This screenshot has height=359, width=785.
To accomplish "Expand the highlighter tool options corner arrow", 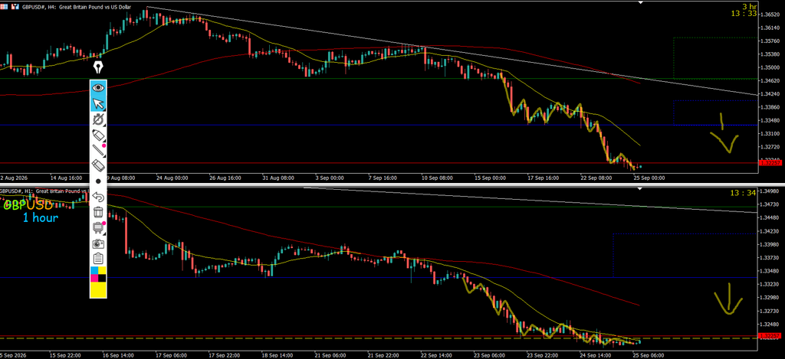I will click(104, 141).
